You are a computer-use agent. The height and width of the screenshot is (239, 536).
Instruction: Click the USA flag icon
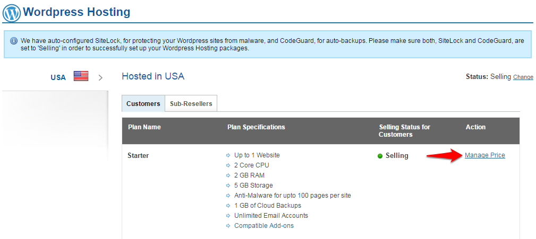pos(81,76)
